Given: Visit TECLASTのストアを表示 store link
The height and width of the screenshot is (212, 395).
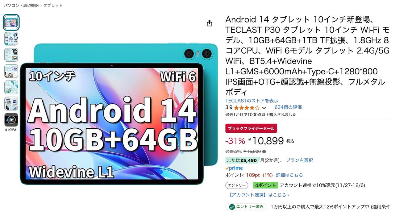Looking at the screenshot, I should (252, 101).
